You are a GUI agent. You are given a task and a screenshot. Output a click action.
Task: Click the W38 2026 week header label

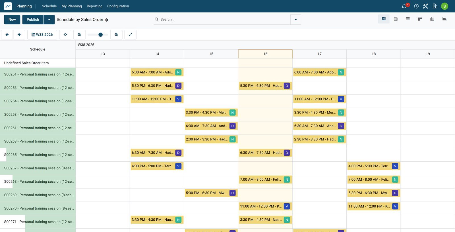86,45
